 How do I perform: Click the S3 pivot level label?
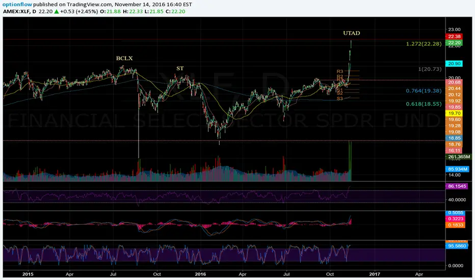pyautogui.click(x=340, y=98)
